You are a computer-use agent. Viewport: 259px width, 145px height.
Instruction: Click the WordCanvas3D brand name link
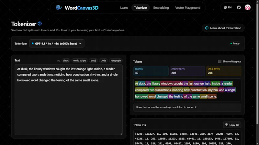pos(82,8)
